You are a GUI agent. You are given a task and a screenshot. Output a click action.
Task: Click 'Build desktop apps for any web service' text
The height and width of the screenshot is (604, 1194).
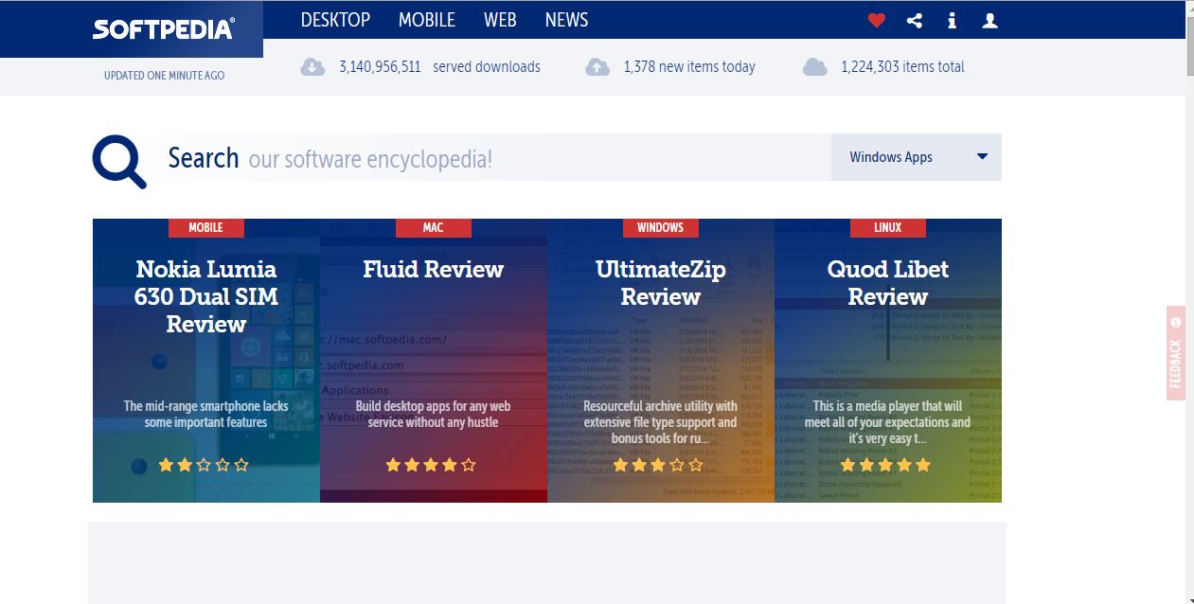434,414
